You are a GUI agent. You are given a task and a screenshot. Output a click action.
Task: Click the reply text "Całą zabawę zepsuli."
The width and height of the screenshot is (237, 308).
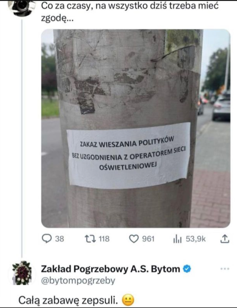(68, 300)
